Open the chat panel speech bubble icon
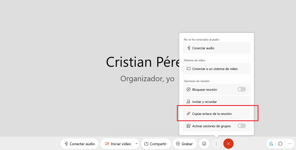The width and height of the screenshot is (296, 150). (x=280, y=144)
